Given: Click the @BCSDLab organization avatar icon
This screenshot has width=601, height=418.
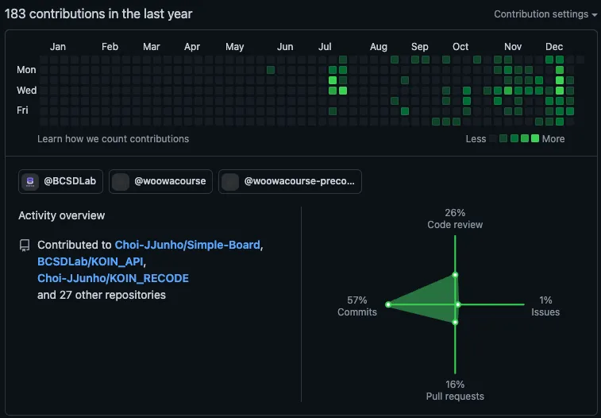Looking at the screenshot, I should click(x=30, y=181).
